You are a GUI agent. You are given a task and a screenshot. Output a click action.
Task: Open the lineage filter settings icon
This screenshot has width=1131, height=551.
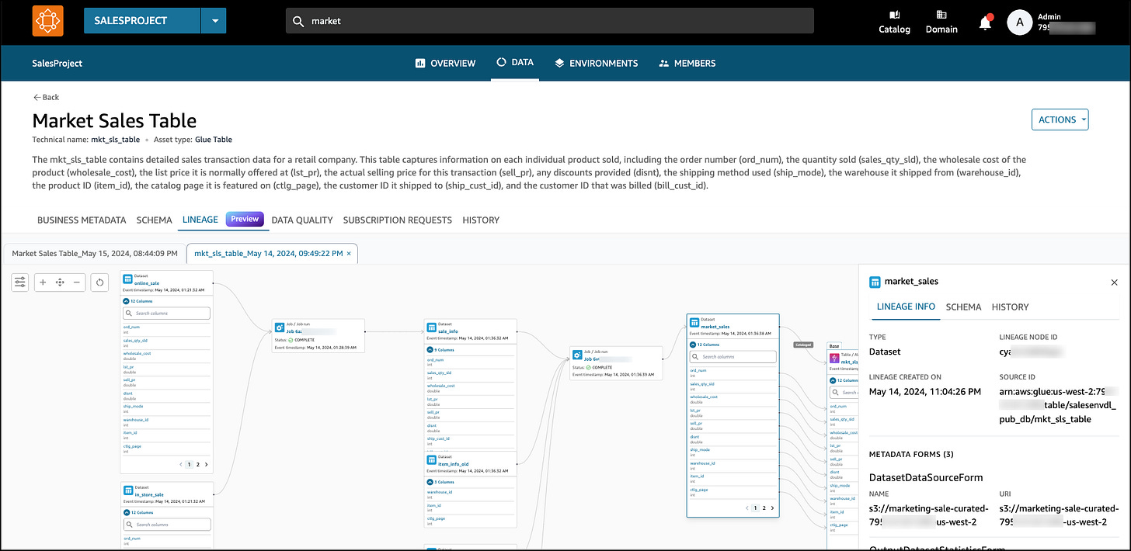tap(20, 282)
